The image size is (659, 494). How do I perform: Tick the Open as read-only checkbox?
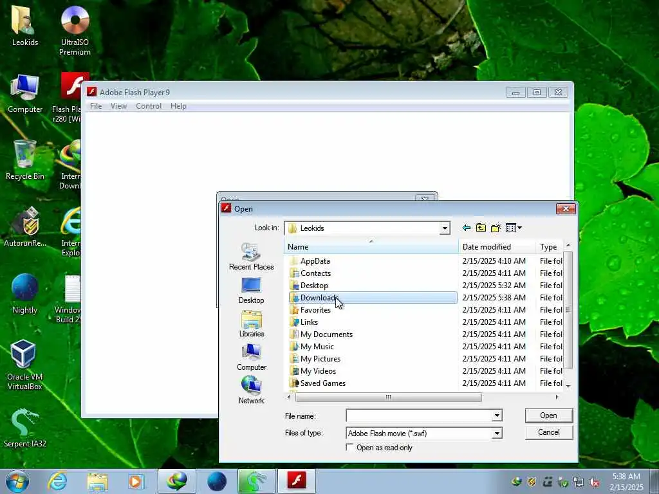click(349, 447)
